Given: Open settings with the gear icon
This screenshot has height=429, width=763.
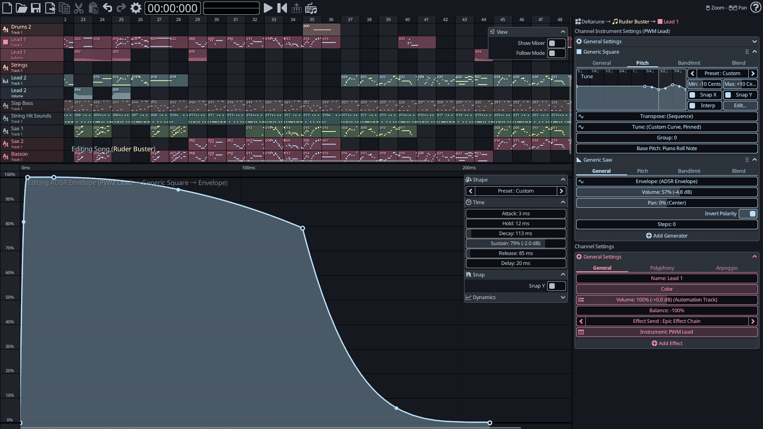Looking at the screenshot, I should tap(136, 8).
